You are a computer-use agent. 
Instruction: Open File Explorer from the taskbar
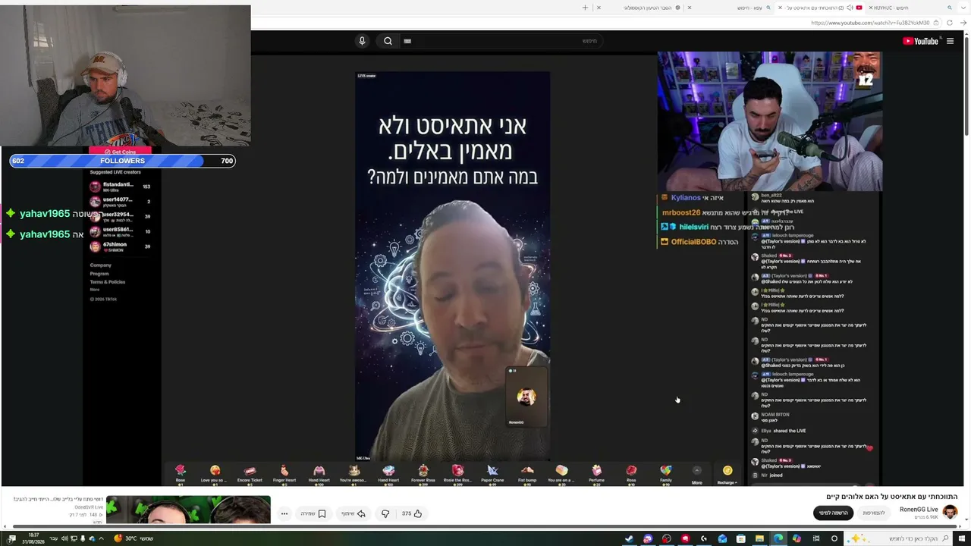(759, 538)
